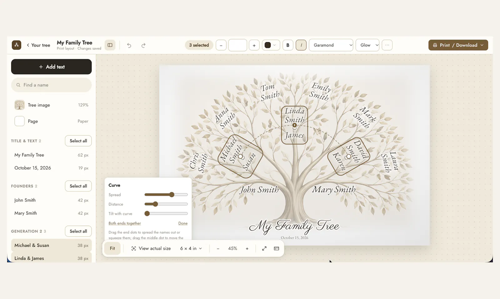Adjust the Tilt with curve slider
Image resolution: width=500 pixels, height=299 pixels.
point(166,214)
